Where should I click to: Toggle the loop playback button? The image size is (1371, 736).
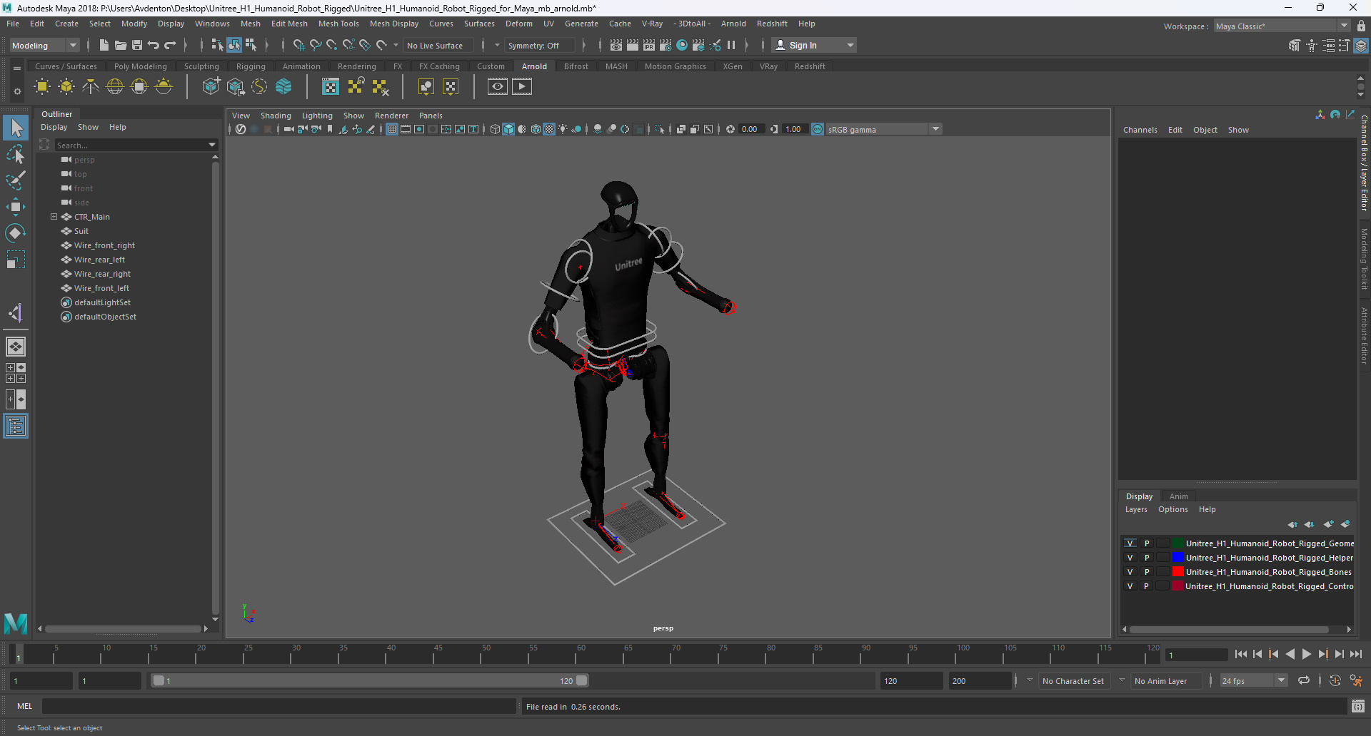[1304, 680]
